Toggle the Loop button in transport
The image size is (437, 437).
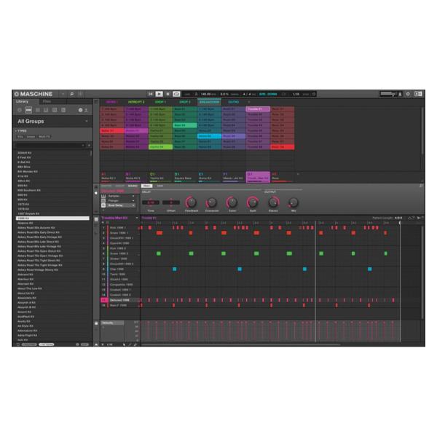pyautogui.click(x=176, y=94)
